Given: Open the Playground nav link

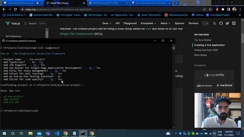Looking at the screenshot, I should [x=130, y=23].
